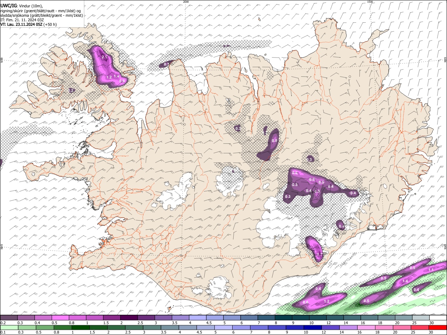Click the UWC/IG title in the header
This screenshot has height=335, width=447.
(8, 5)
